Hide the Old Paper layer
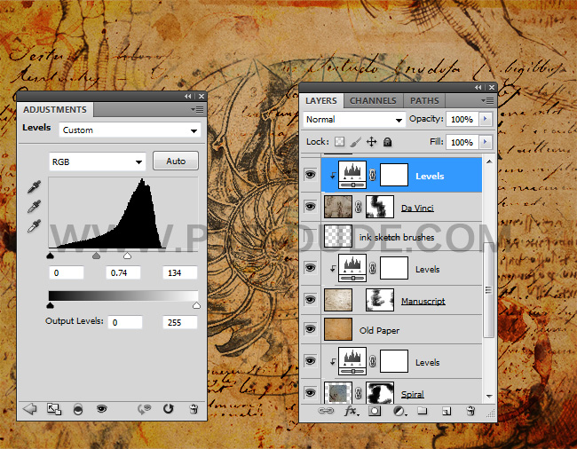This screenshot has width=577, height=449. coord(310,328)
